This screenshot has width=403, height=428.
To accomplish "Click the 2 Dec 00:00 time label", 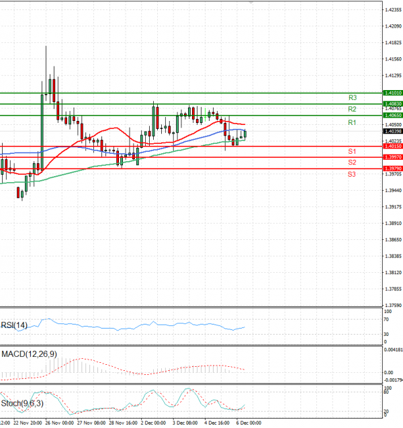I will click(x=152, y=424).
